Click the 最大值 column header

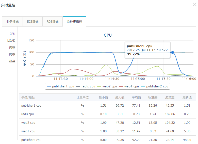[120, 97]
